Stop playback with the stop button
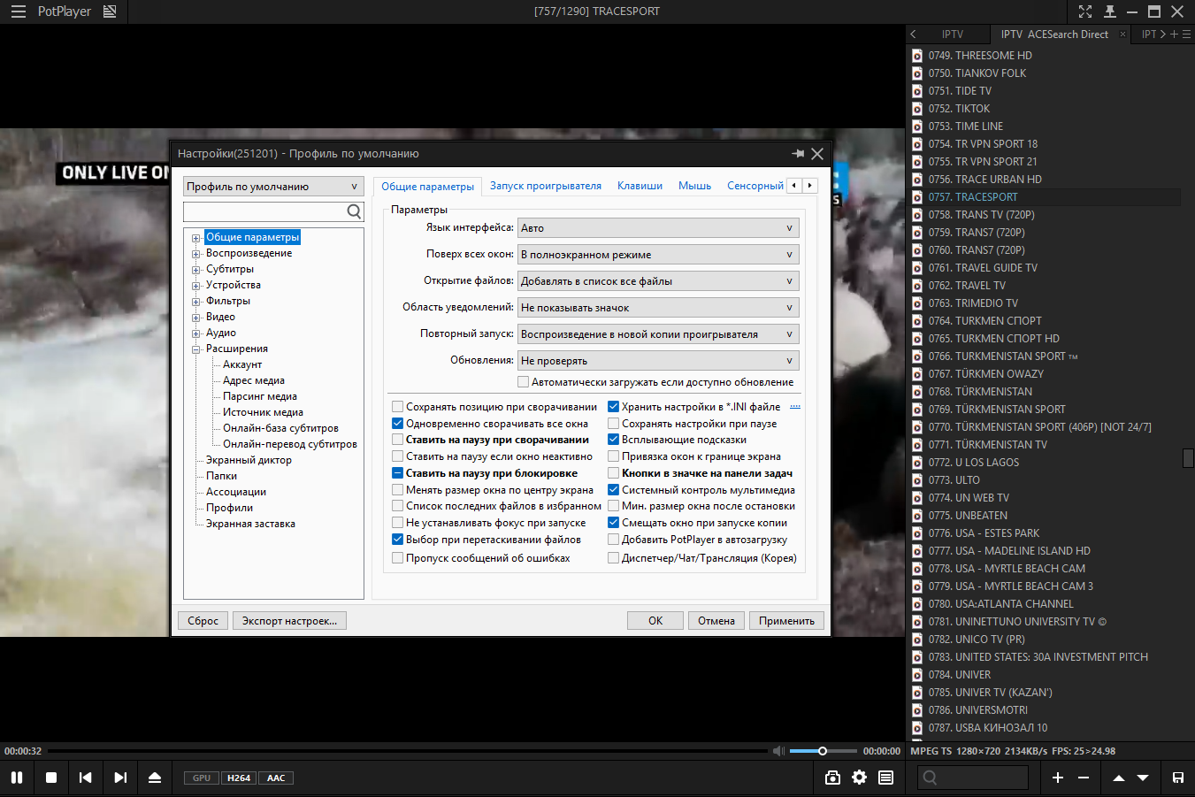The width and height of the screenshot is (1195, 797). [51, 778]
